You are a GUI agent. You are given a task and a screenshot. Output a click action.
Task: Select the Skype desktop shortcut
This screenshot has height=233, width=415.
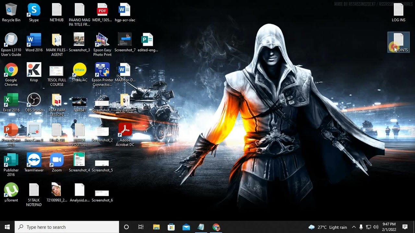[x=34, y=13]
